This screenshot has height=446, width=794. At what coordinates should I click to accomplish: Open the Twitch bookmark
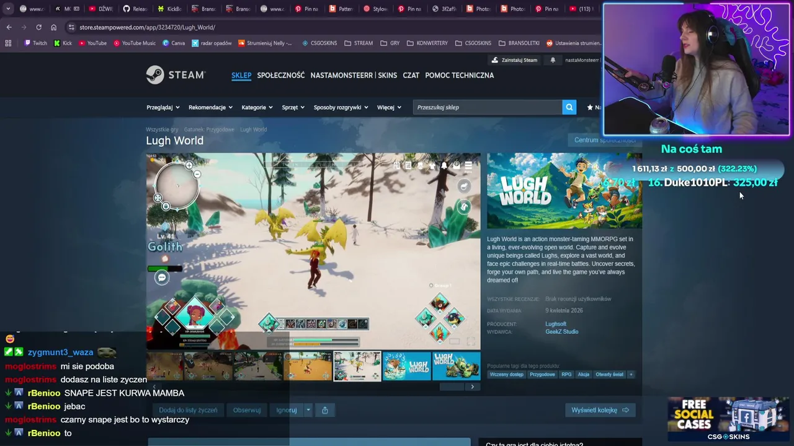click(x=35, y=43)
